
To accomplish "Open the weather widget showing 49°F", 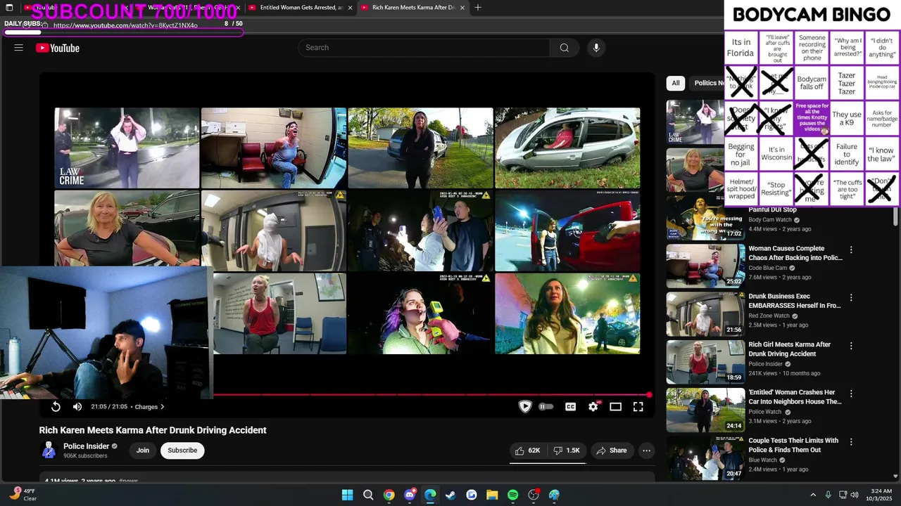I will pyautogui.click(x=23, y=495).
